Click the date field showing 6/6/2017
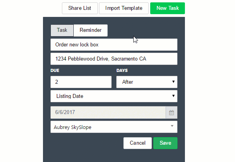This screenshot has width=235, height=162. click(x=108, y=112)
